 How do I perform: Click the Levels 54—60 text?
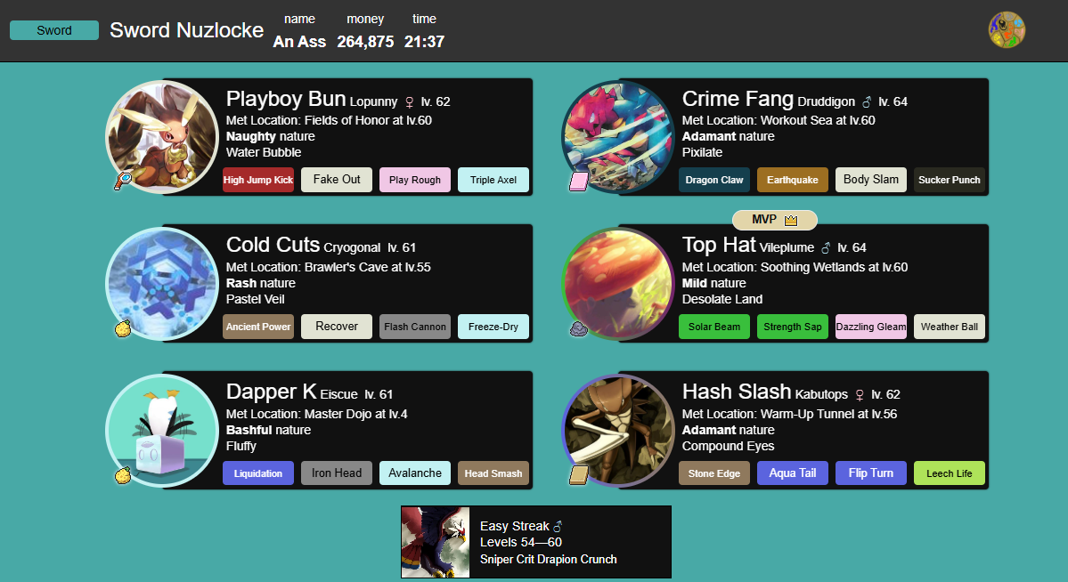pos(521,543)
